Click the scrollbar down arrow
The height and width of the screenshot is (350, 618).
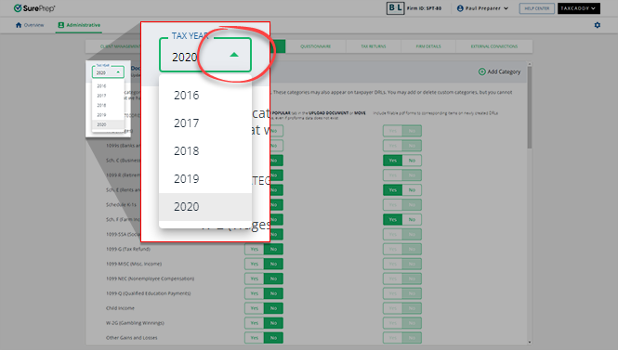(x=530, y=343)
